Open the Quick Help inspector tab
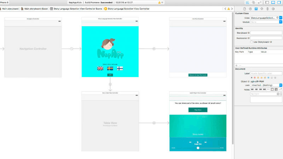Viewport: 283px width, 159px height. pyautogui.click(x=250, y=9)
